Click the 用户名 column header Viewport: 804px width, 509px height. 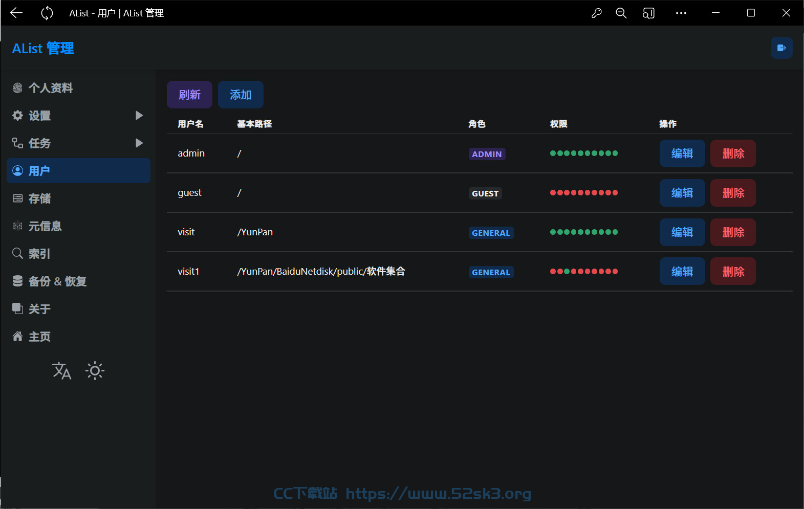[190, 124]
